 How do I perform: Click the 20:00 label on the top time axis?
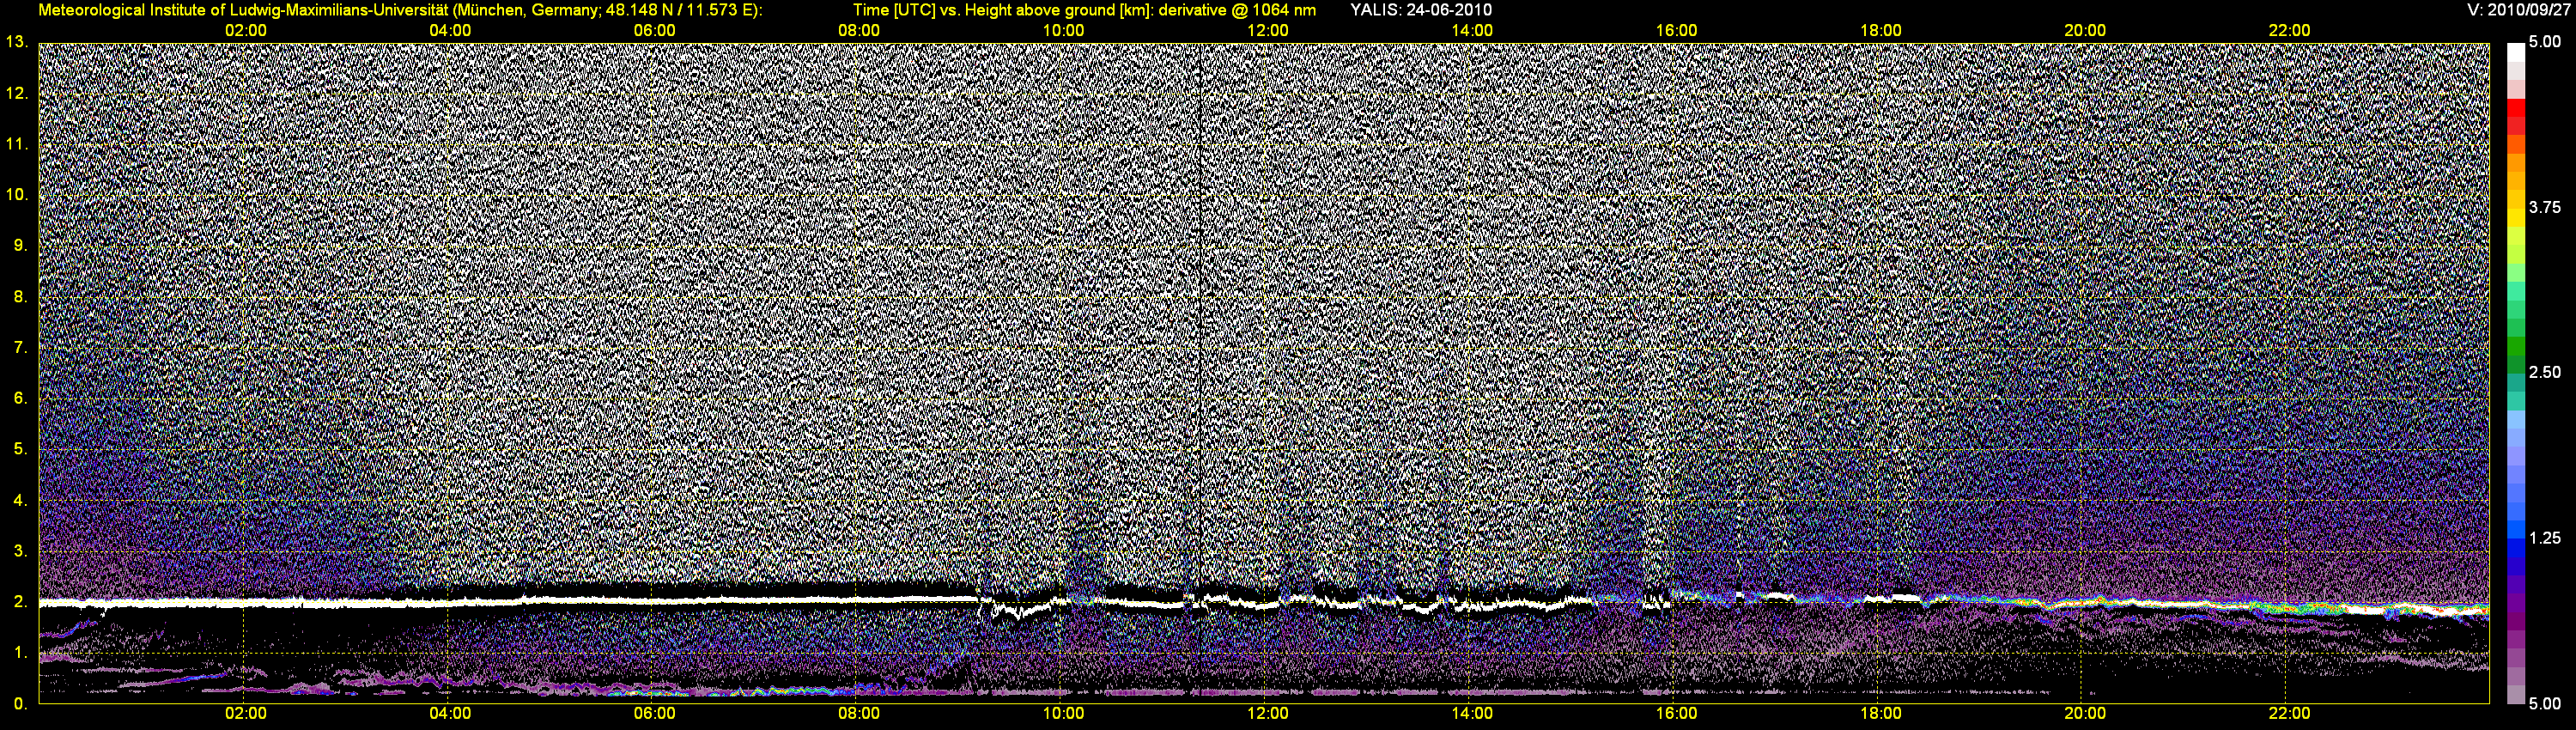click(x=2085, y=31)
